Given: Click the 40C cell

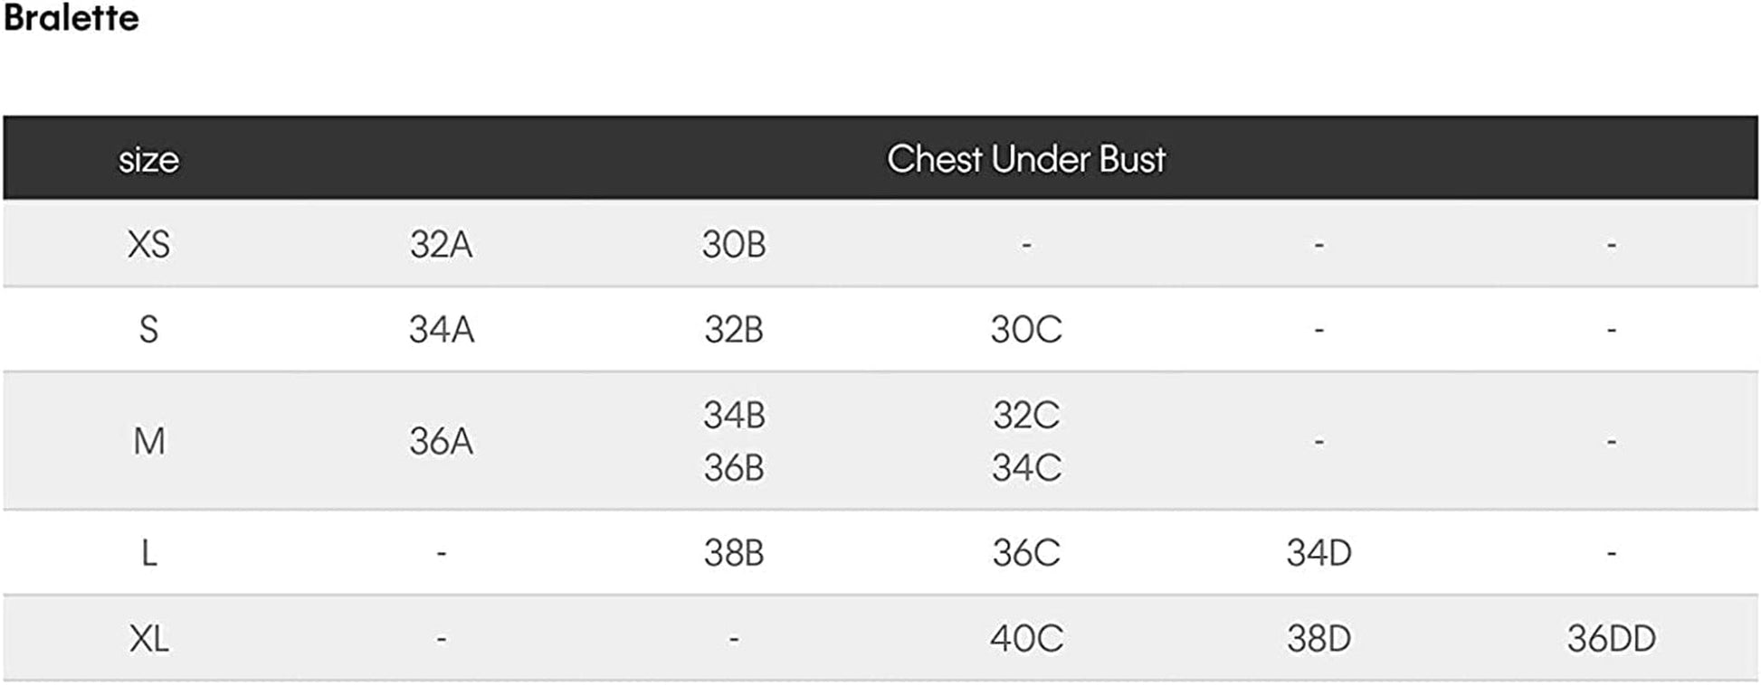Looking at the screenshot, I should pos(1025,638).
